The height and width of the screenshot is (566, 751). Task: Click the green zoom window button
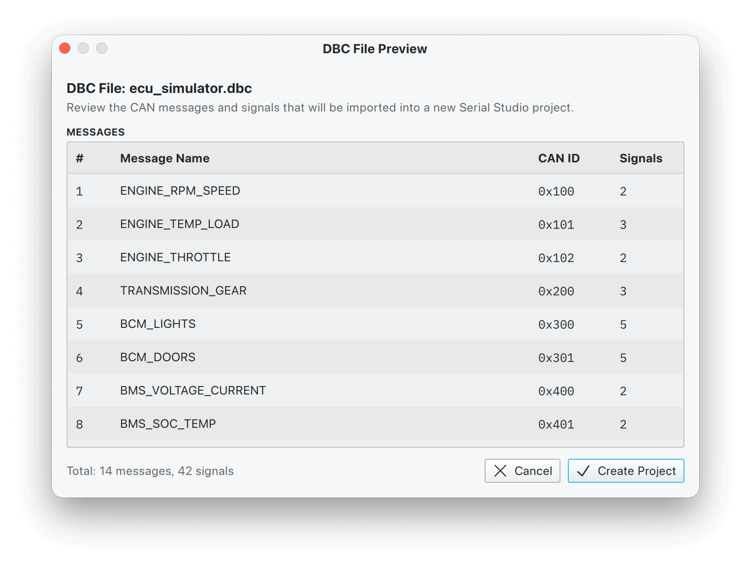pyautogui.click(x=102, y=48)
